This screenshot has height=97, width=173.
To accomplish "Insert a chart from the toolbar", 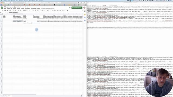I will point(61,11).
